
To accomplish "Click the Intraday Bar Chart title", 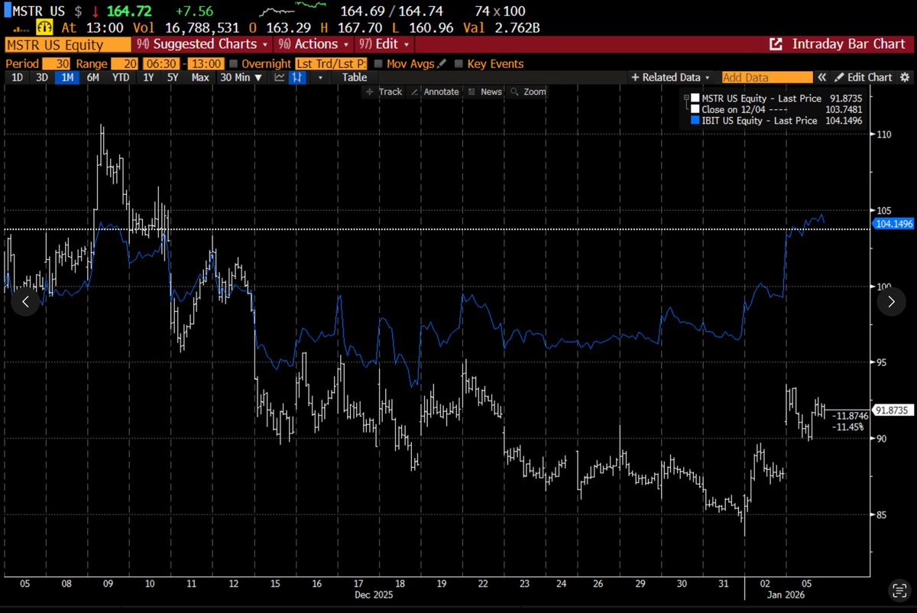I will click(x=848, y=44).
